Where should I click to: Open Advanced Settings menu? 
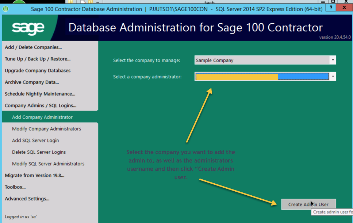(27, 199)
